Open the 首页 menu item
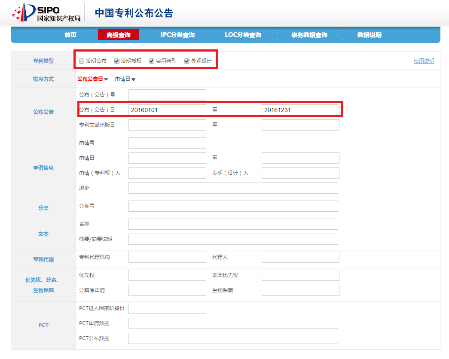Screen dimensions: 449x359 pos(70,35)
